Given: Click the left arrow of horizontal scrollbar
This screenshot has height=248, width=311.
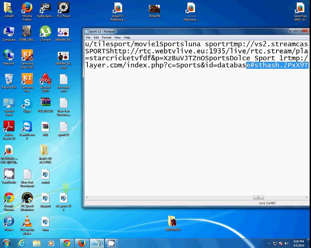Looking at the screenshot, I should [x=87, y=197].
